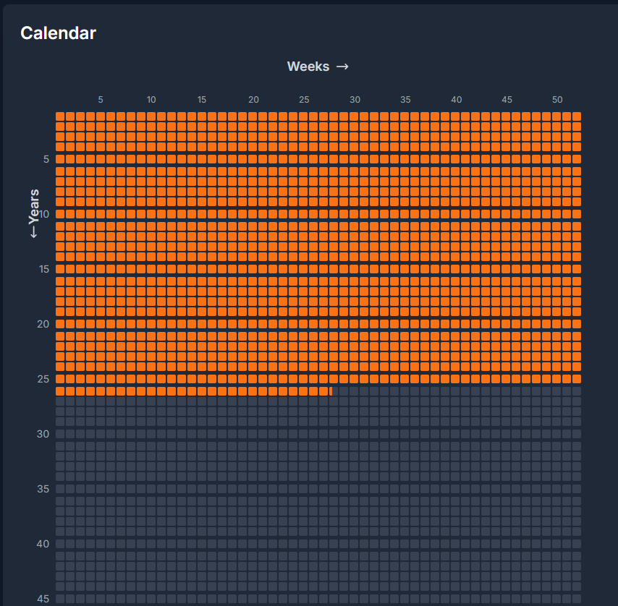Click the "Calendar" heading

click(58, 33)
